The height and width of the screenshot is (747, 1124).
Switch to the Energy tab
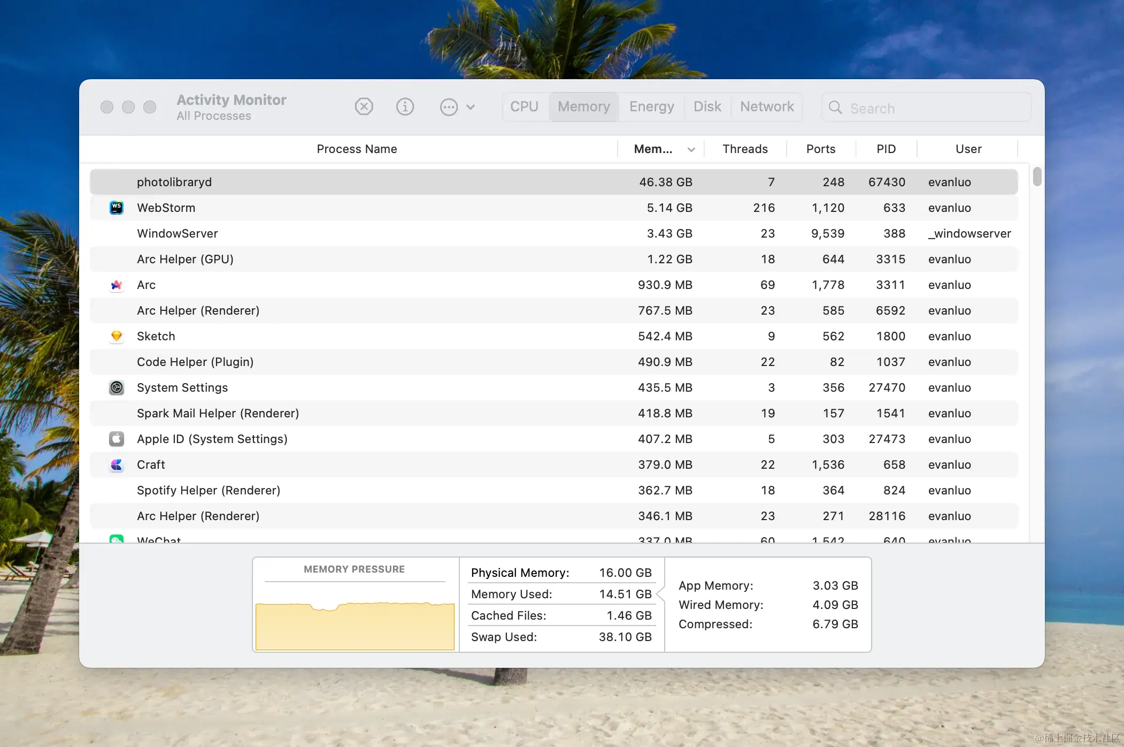(651, 106)
